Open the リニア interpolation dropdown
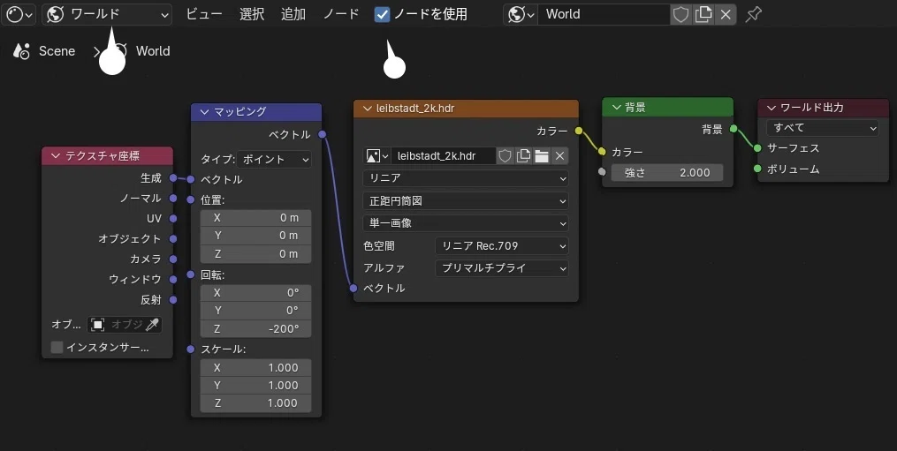The width and height of the screenshot is (897, 451). [466, 178]
